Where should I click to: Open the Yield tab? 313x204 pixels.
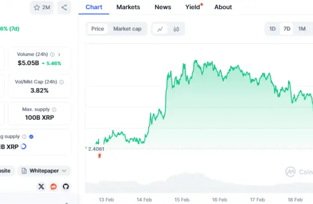coord(192,7)
